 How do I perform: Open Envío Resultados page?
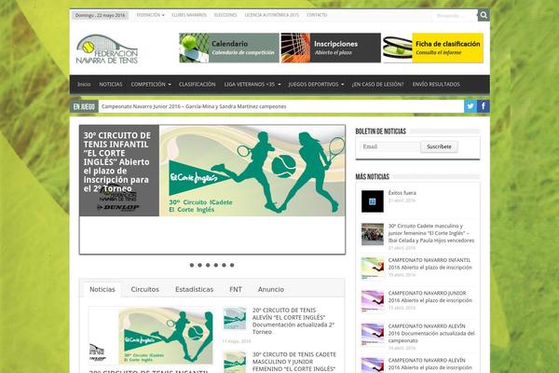click(436, 84)
